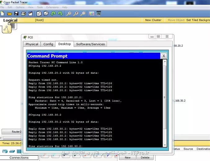This screenshot has width=210, height=161.
Task: Open the Options menu
Action: pyautogui.click(x=20, y=7)
